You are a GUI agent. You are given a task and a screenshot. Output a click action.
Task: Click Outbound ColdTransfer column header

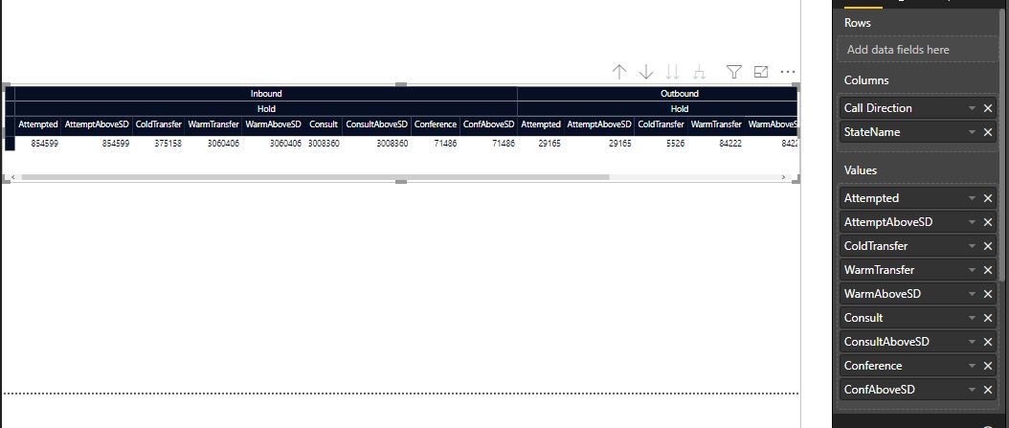(x=661, y=124)
